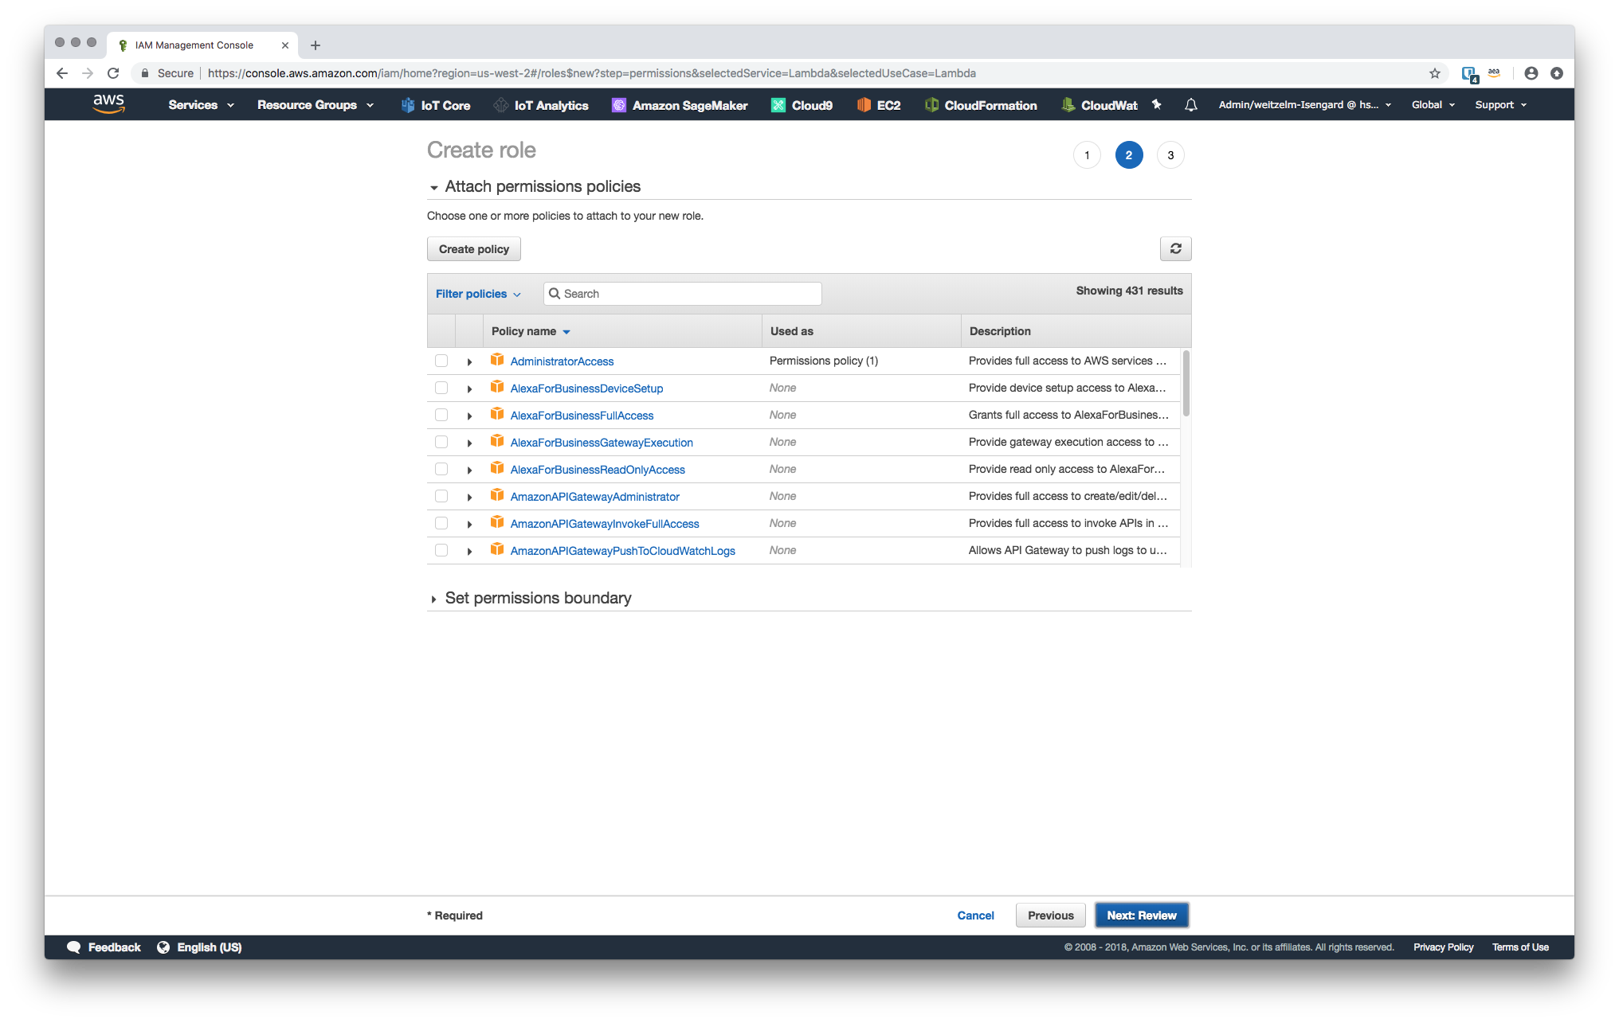1619x1023 pixels.
Task: Bookmark this page with the star
Action: point(1435,73)
